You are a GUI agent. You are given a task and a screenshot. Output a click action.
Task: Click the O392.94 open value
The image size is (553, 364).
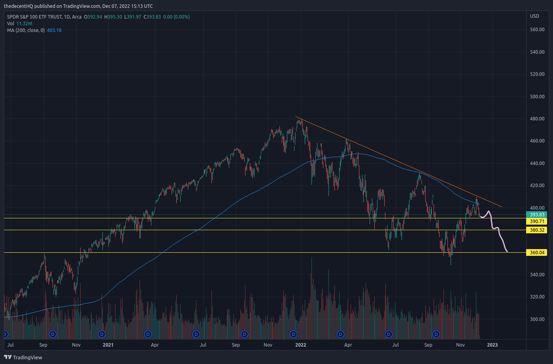click(93, 17)
